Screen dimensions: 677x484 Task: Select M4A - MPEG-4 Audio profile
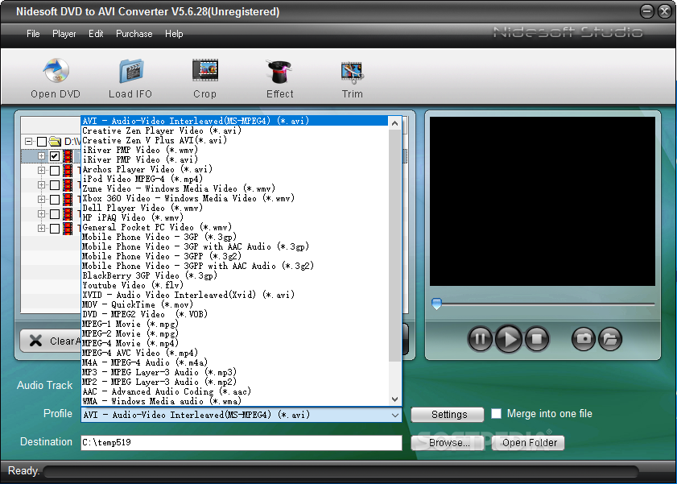point(235,362)
